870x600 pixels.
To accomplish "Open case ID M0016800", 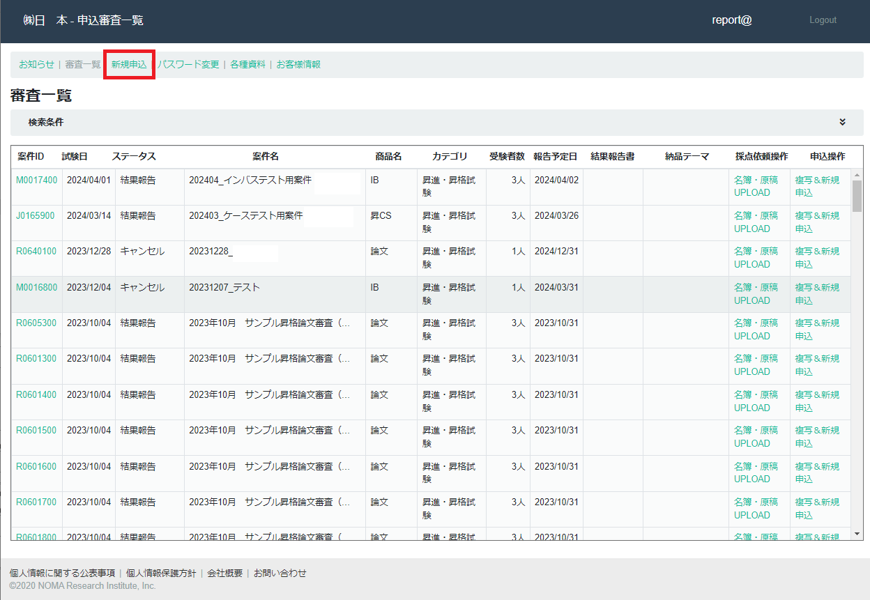I will [x=36, y=287].
